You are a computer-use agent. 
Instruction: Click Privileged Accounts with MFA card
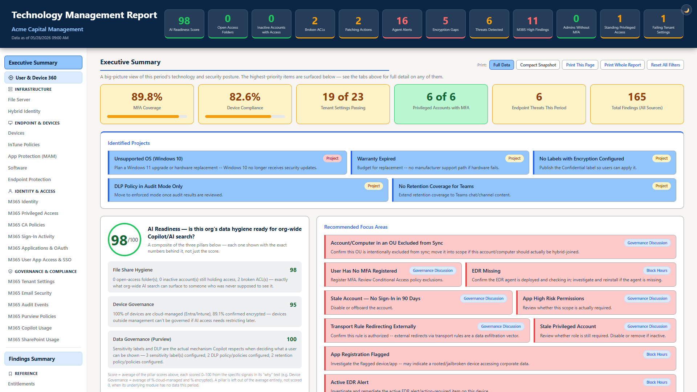(441, 104)
